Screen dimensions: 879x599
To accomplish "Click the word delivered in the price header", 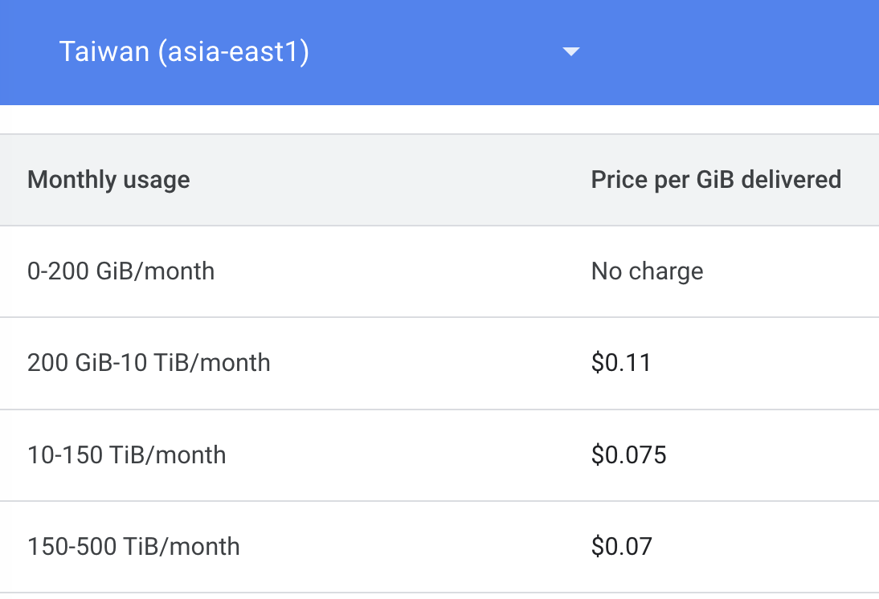I will pos(791,179).
